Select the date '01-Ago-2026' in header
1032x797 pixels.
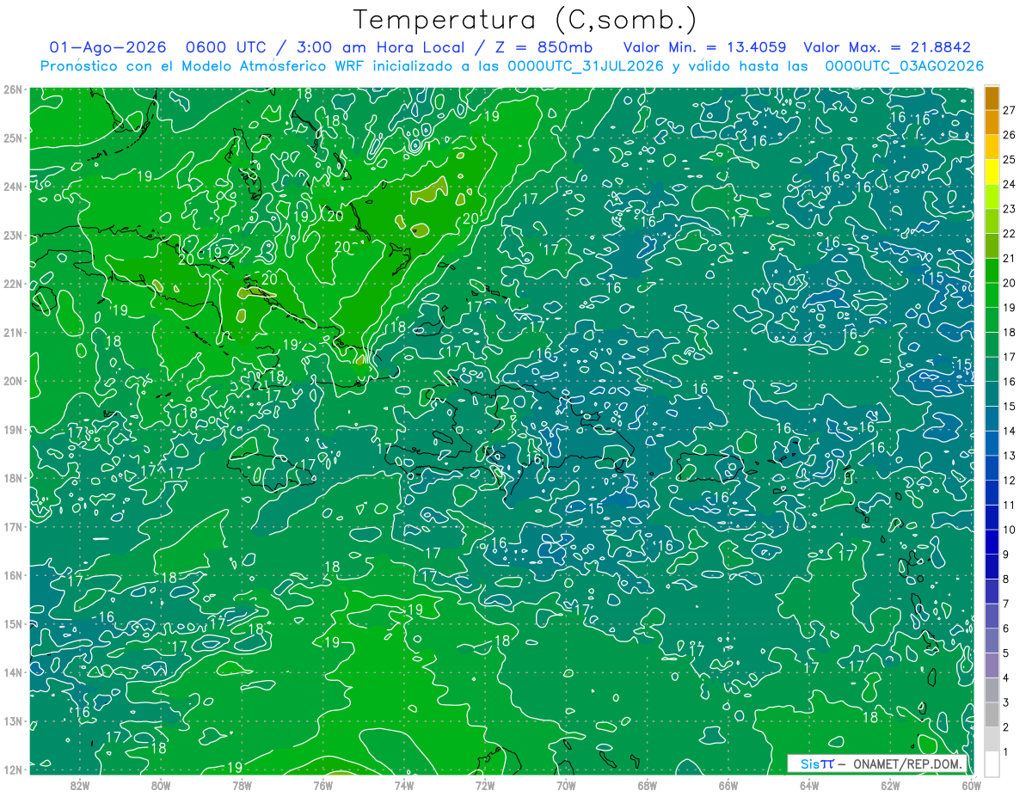pos(107,48)
